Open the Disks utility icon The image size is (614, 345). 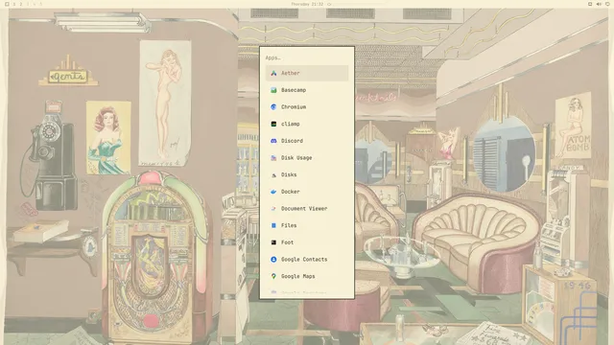273,174
